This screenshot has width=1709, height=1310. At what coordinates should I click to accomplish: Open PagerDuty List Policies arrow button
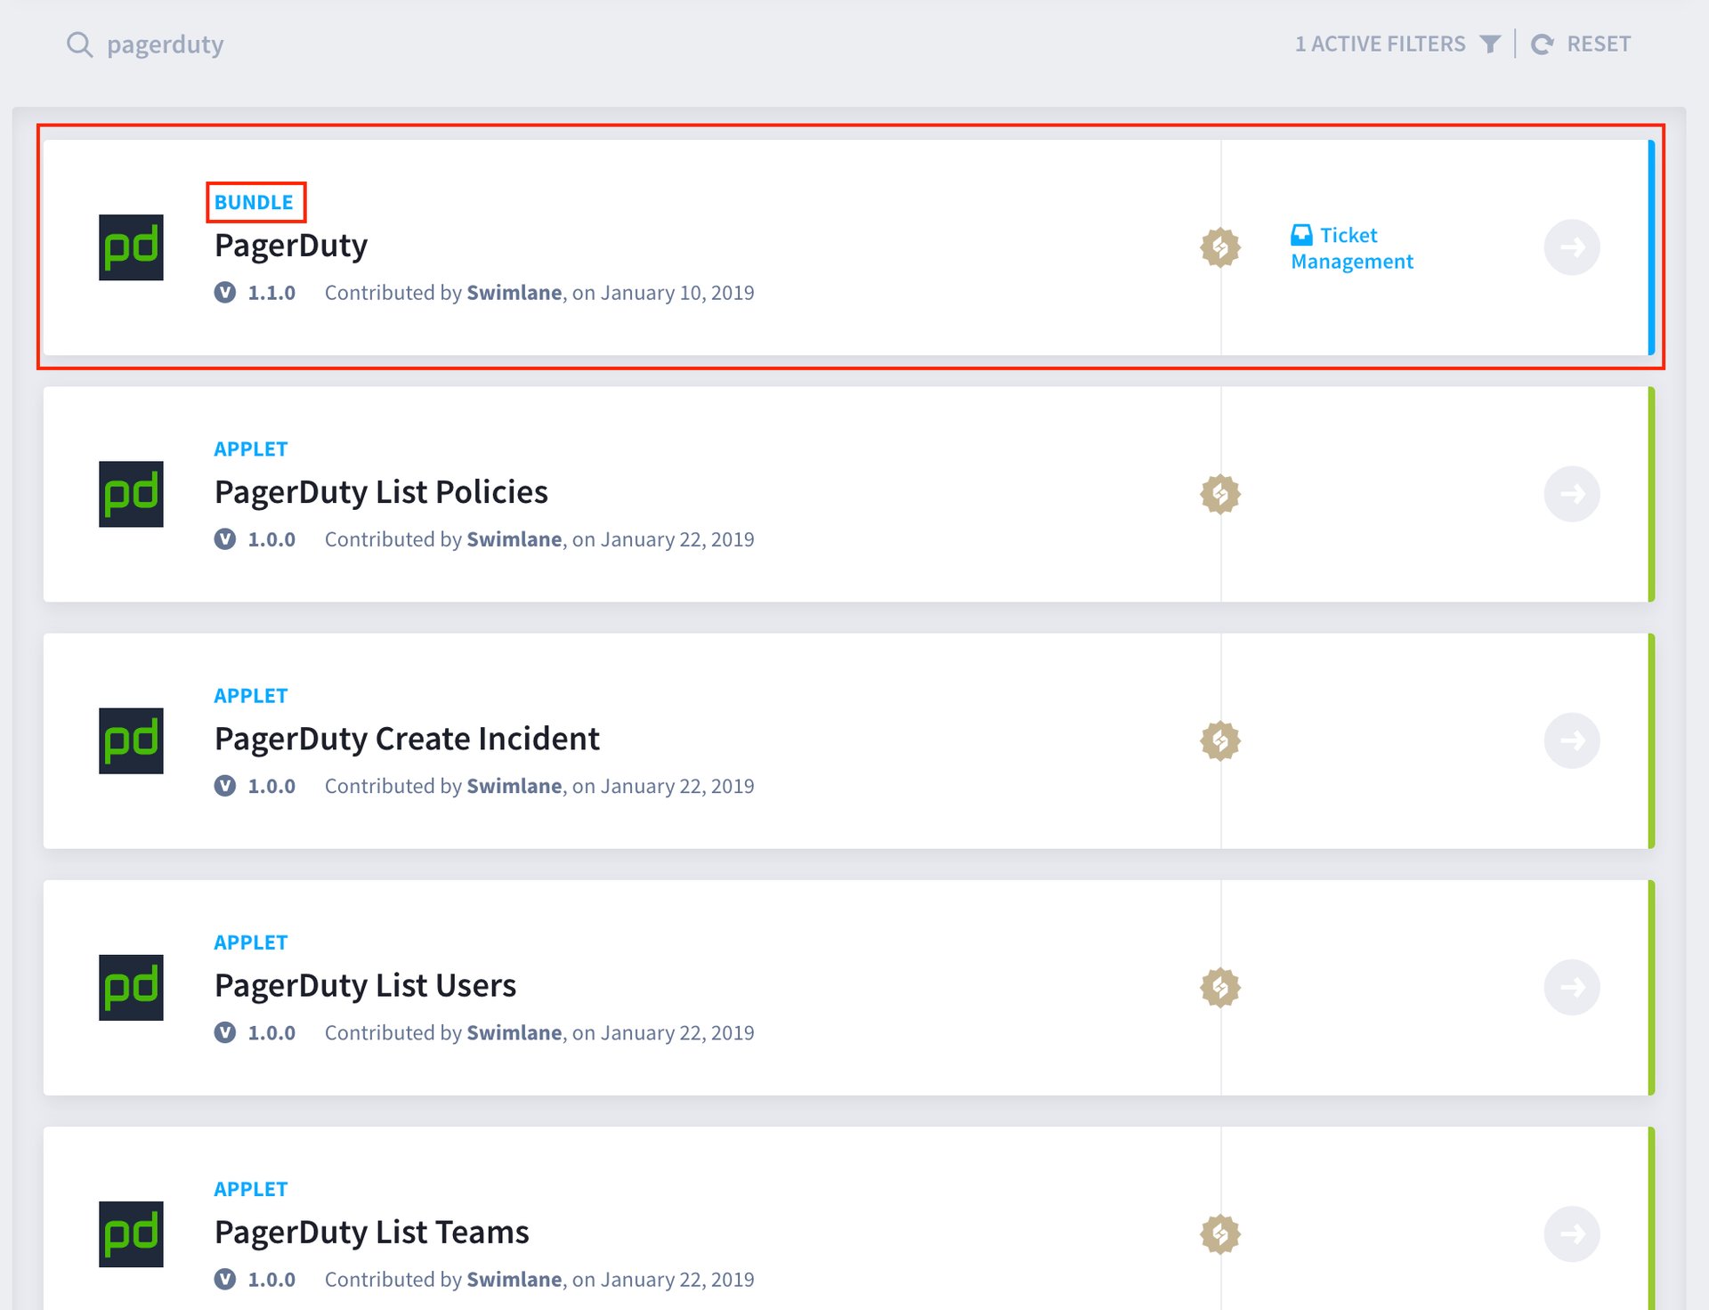pyautogui.click(x=1572, y=494)
